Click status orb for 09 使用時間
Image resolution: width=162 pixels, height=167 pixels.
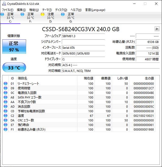click(x=6, y=88)
